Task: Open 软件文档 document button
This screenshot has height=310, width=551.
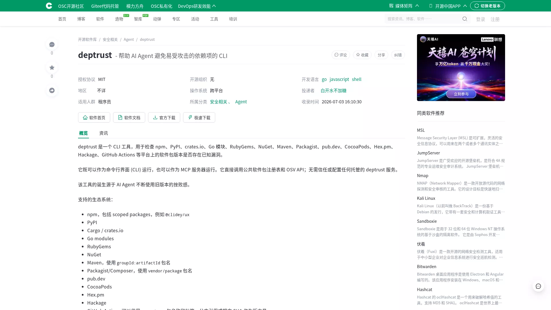Action: (129, 117)
